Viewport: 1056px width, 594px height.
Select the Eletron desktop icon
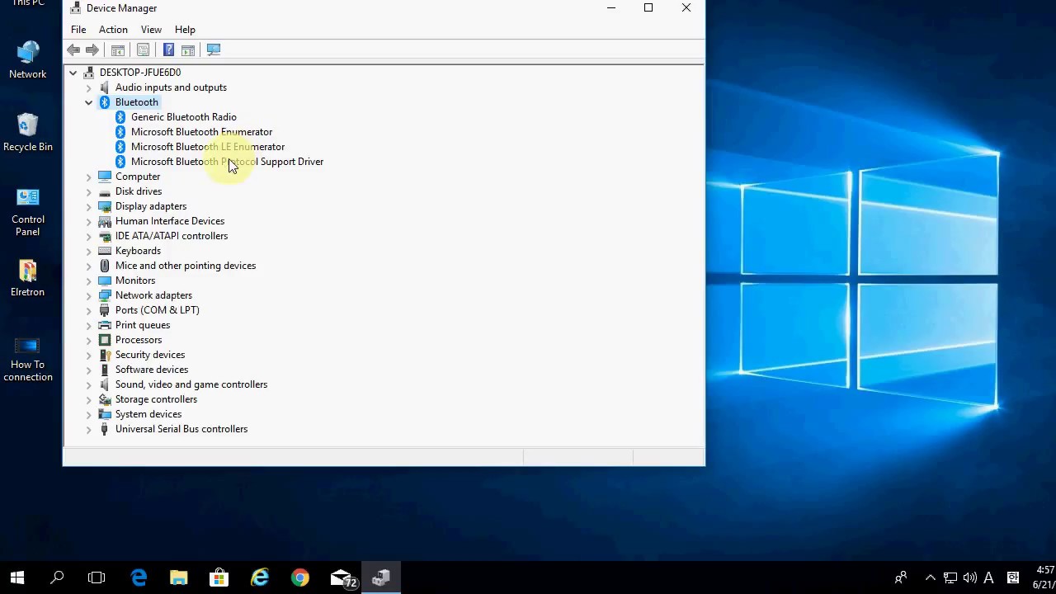(27, 277)
